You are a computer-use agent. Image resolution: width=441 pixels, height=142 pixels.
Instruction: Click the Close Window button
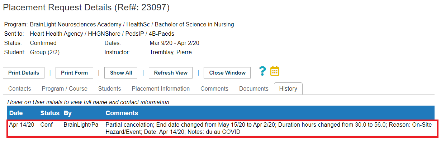click(x=227, y=73)
